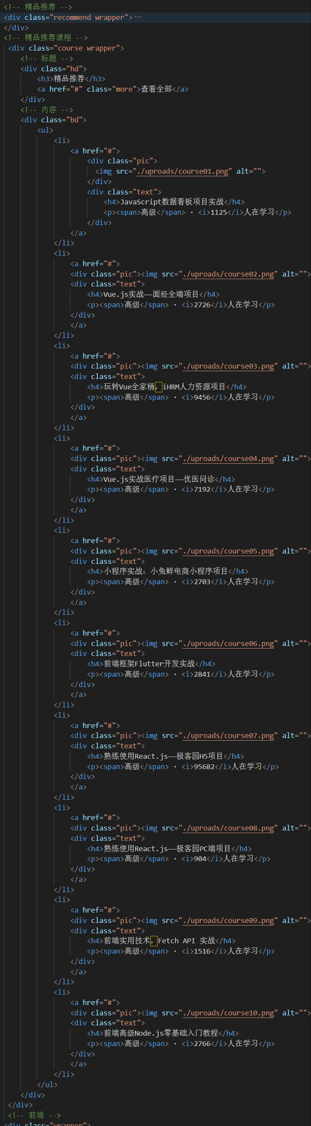
Task: Click the closing ul tag
Action: pyautogui.click(x=47, y=1085)
